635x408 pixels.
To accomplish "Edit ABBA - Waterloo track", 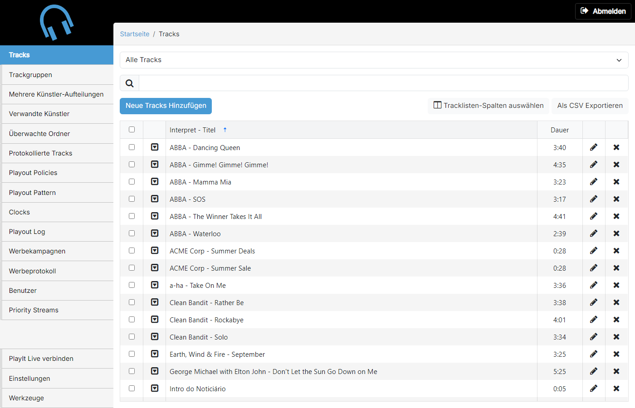I will (x=594, y=233).
